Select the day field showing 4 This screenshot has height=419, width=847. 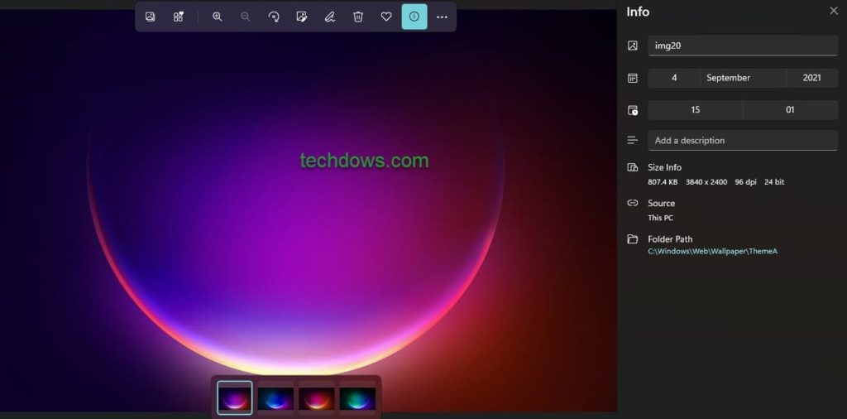pos(674,78)
